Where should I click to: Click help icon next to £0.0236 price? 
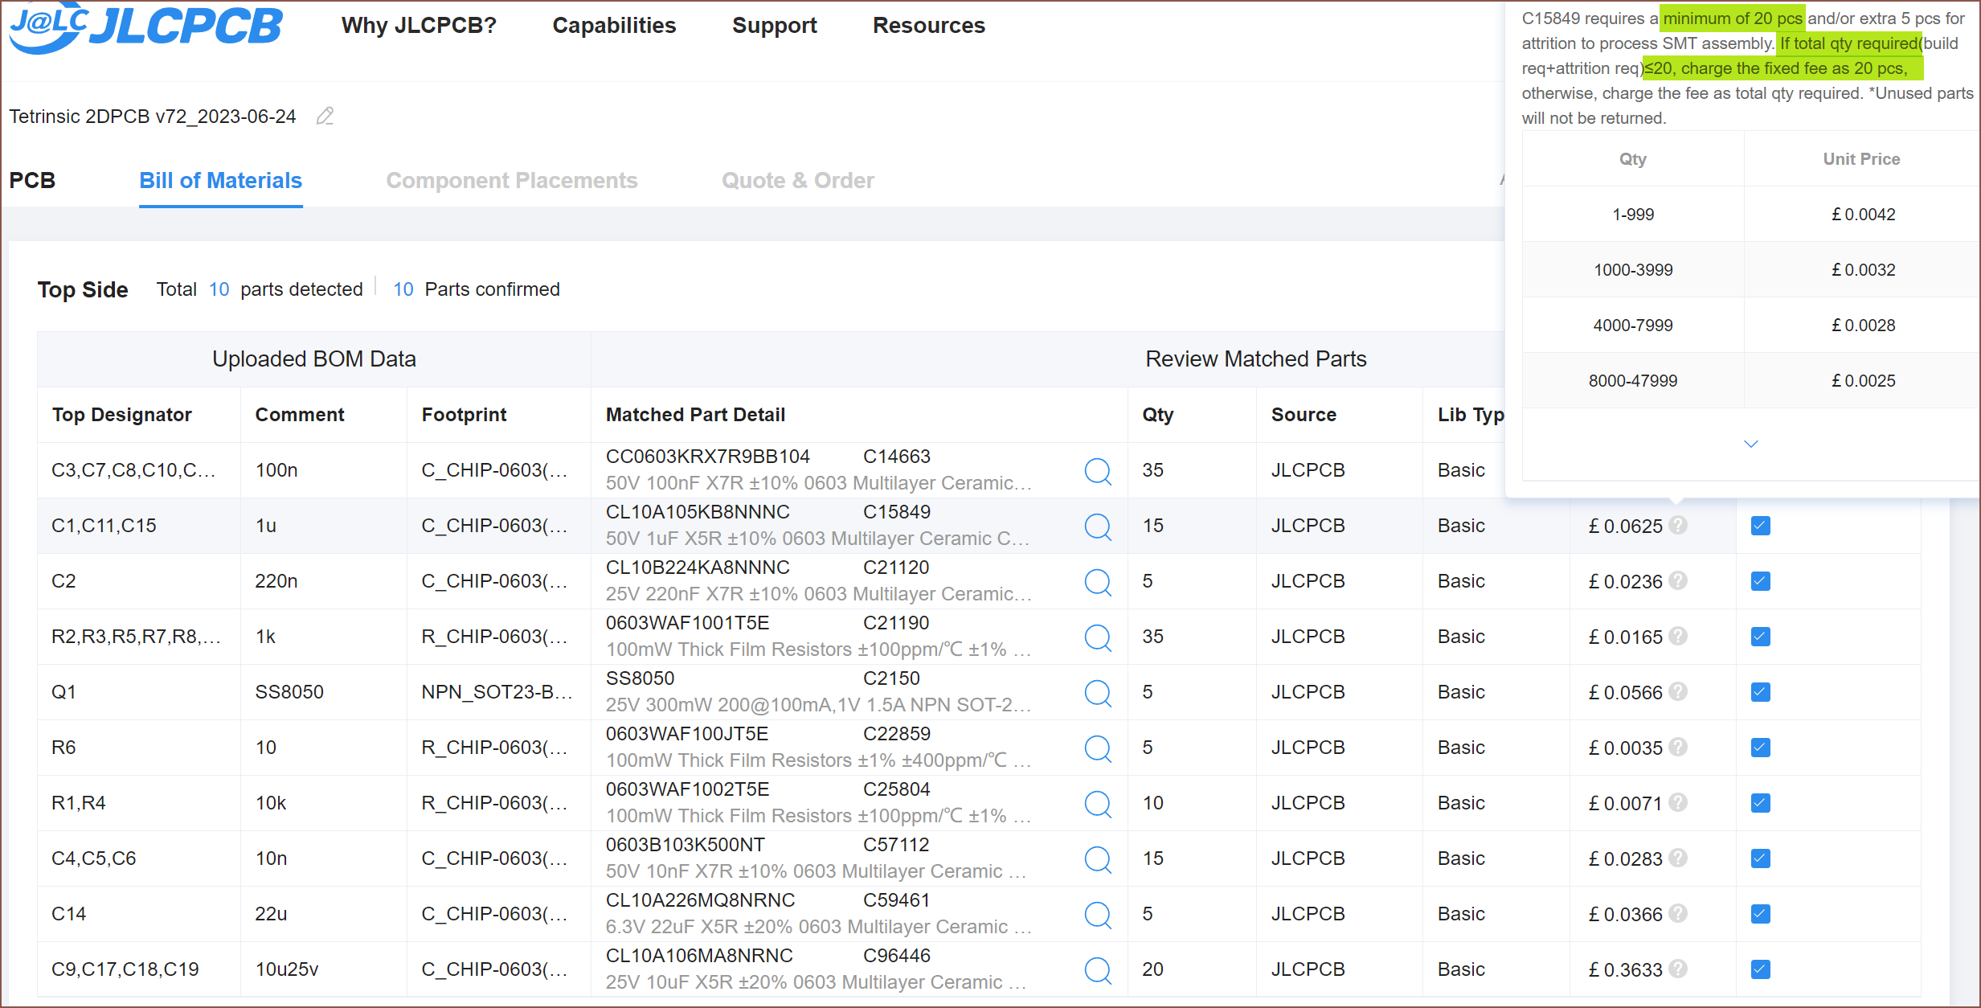(x=1678, y=580)
